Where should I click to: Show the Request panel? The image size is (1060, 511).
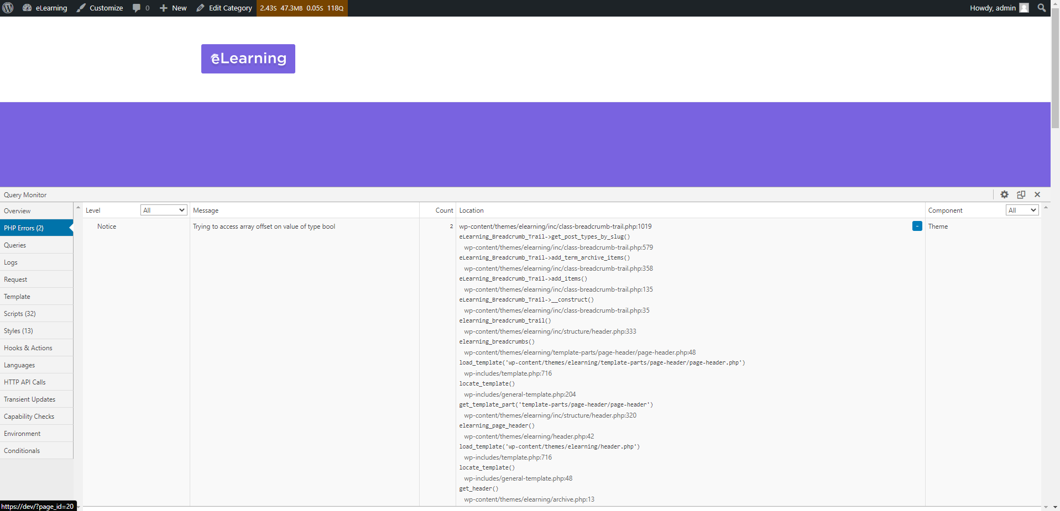coord(36,280)
